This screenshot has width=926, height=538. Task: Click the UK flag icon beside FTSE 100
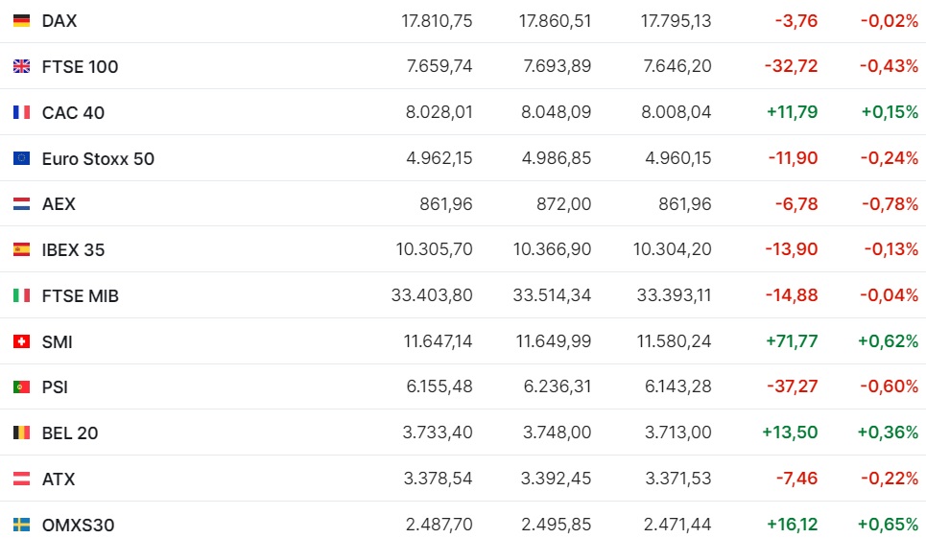coord(22,66)
